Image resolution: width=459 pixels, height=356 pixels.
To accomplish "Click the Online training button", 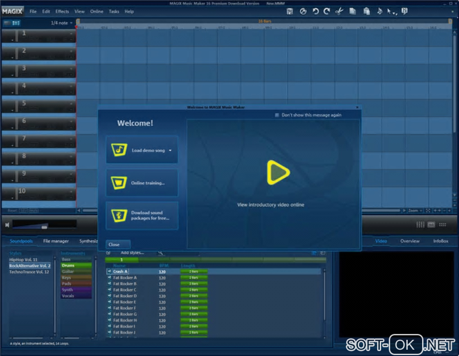I will tap(142, 183).
